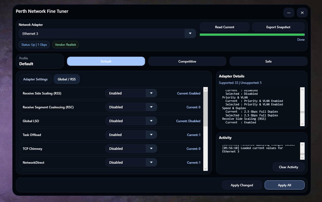Click Activity log scroll up arrow
The height and width of the screenshot is (202, 322).
point(302,144)
